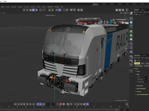Go to the start of the animation
Image resolution: width=149 pixels, height=111 pixels.
(15, 104)
